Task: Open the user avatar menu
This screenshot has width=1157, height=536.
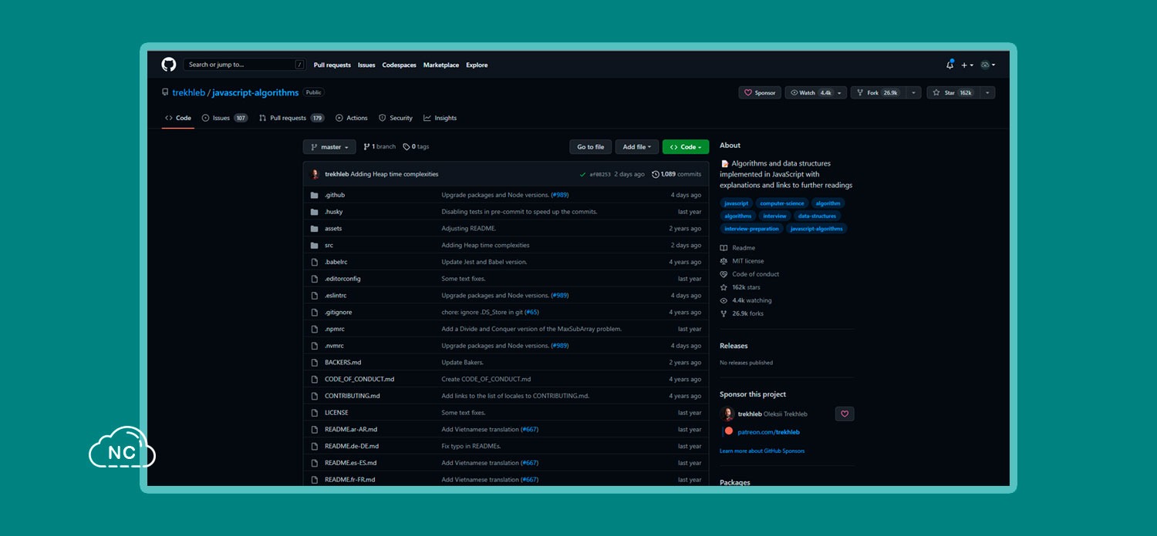Action: 987,65
